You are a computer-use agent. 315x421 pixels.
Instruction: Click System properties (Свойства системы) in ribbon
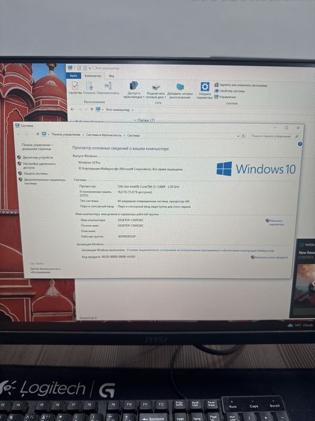[229, 91]
